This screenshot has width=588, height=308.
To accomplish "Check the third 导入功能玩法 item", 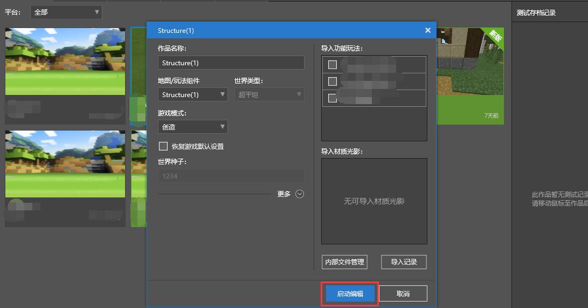I will tap(333, 98).
